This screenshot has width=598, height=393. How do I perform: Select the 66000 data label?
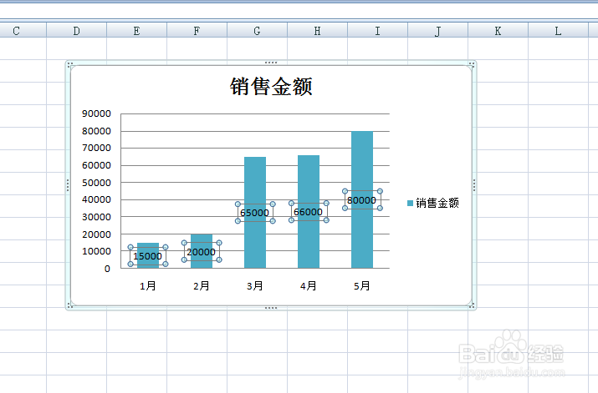[x=308, y=212]
